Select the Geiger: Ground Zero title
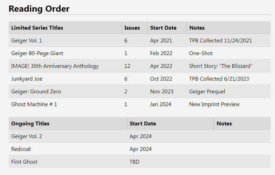Image resolution: width=275 pixels, height=175 pixels. [x=36, y=92]
